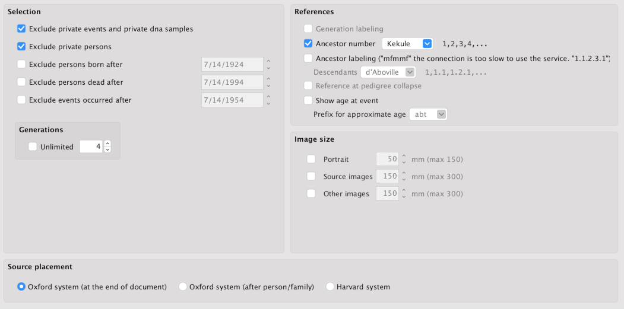
Task: Select Oxford system after person/family
Action: coord(183,286)
